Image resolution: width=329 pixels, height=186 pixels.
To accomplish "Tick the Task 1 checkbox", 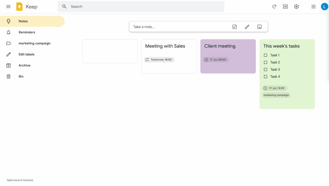I will tap(266, 55).
